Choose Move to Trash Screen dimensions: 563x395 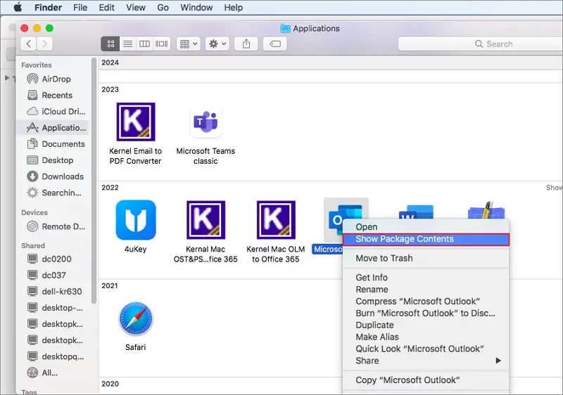pyautogui.click(x=426, y=258)
